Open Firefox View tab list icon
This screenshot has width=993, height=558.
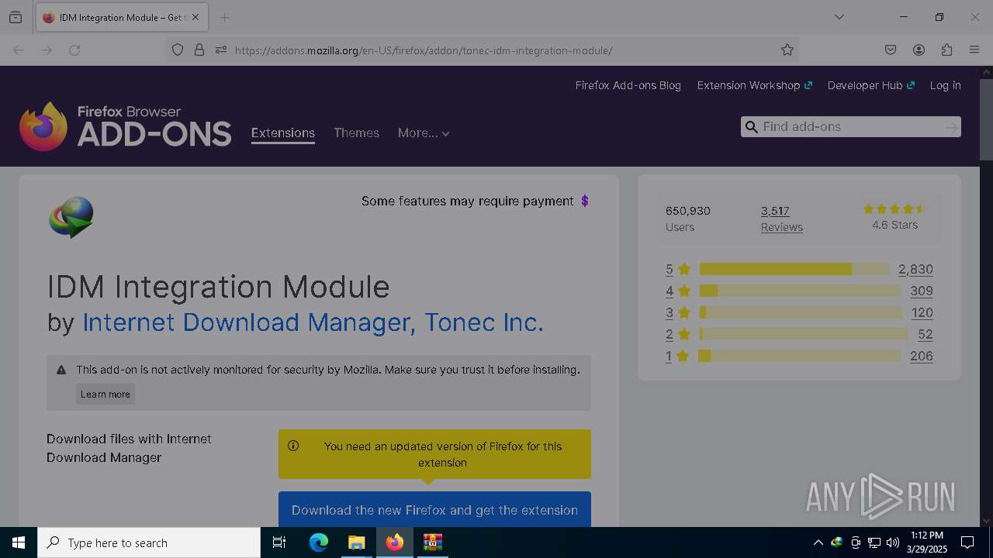pos(16,17)
